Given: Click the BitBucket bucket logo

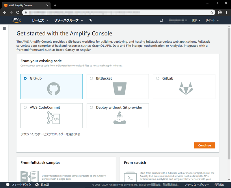Looking at the screenshot, I should [120, 89].
